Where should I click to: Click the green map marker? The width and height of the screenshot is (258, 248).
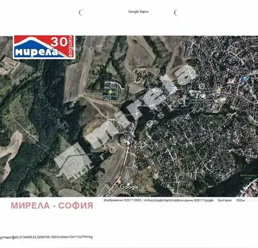tap(110, 91)
